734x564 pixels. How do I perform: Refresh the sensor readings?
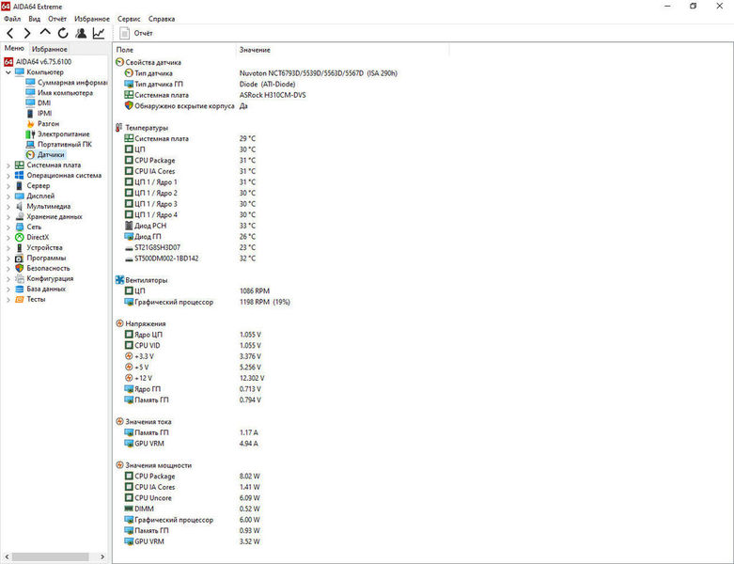tap(63, 33)
